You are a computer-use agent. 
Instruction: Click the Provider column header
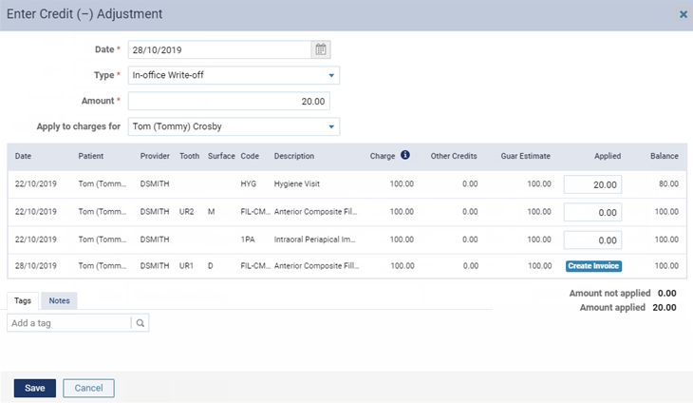click(155, 156)
